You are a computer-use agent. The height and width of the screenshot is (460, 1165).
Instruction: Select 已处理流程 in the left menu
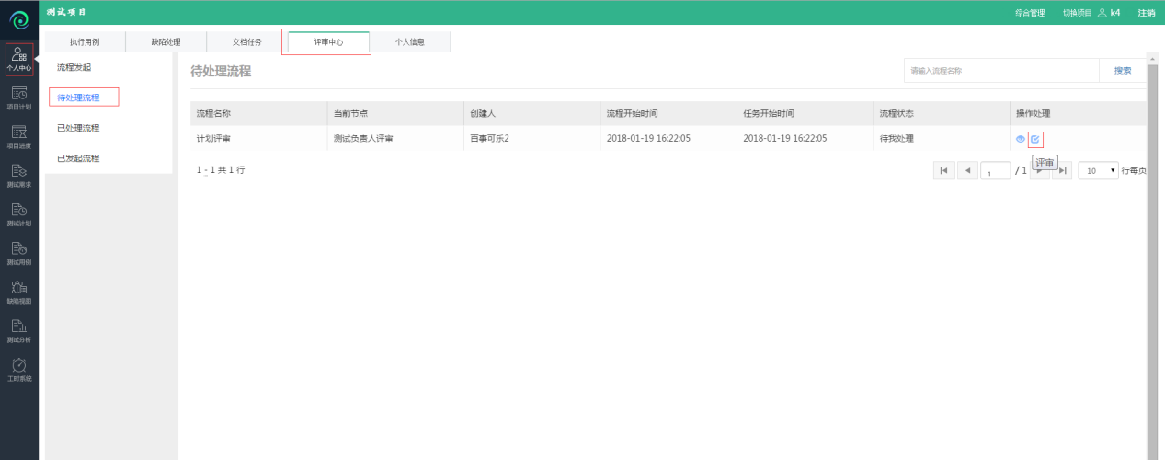(78, 128)
